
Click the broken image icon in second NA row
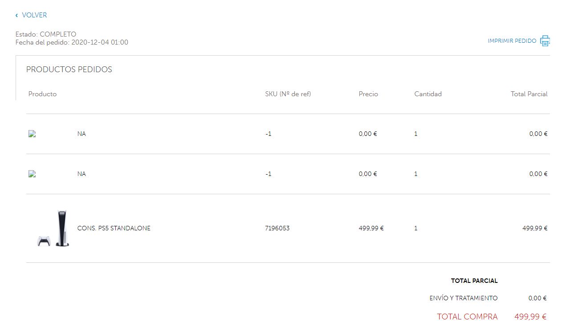[x=32, y=174]
